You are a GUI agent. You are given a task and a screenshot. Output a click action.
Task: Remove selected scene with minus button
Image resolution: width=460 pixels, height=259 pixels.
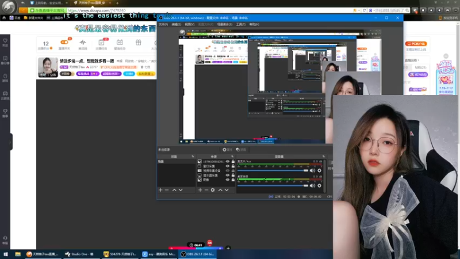coord(167,190)
